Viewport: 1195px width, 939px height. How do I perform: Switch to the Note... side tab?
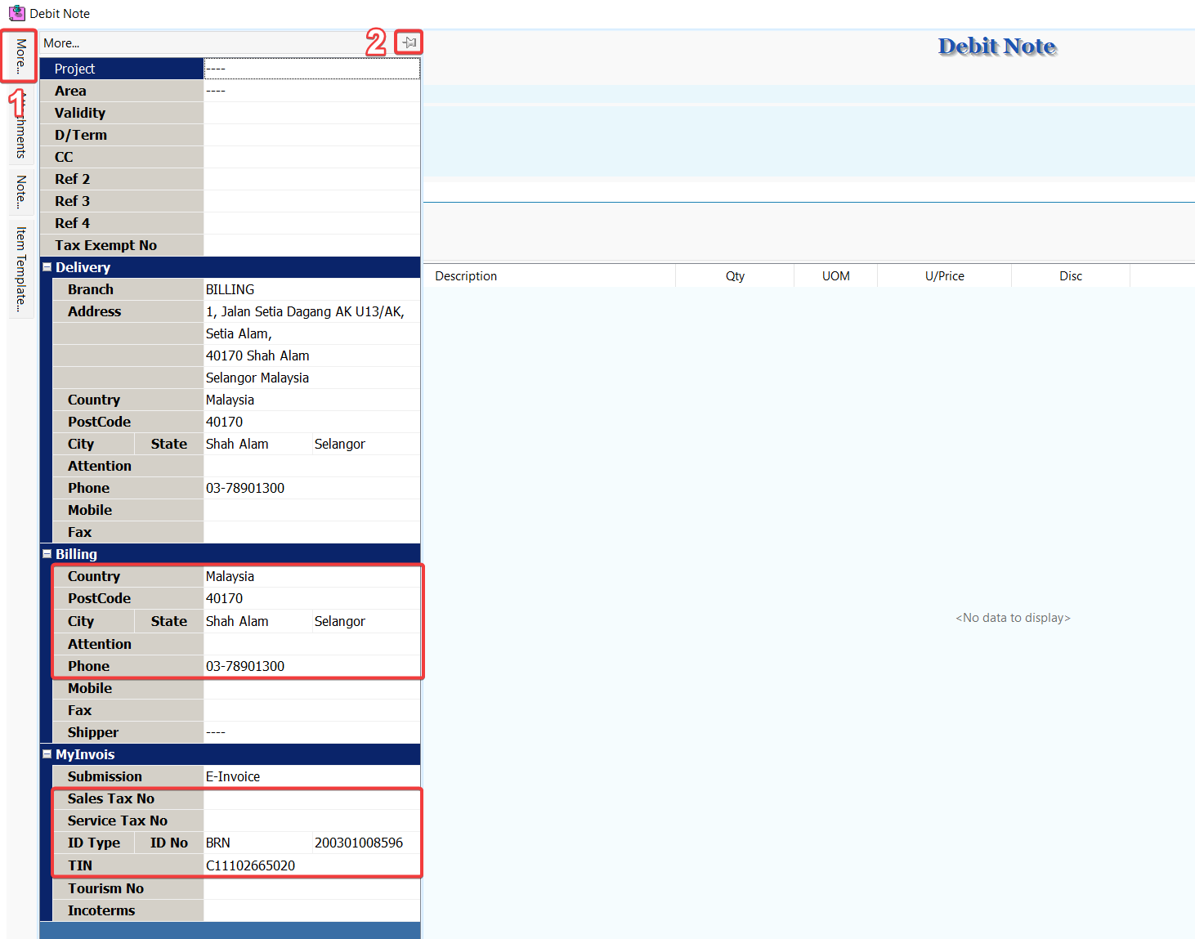(20, 192)
